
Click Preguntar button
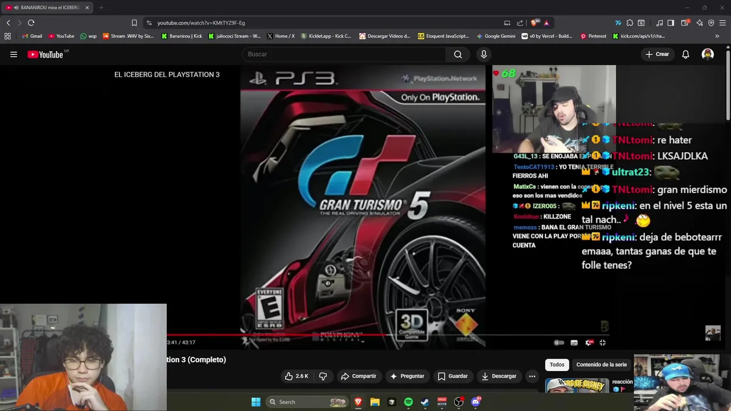(x=407, y=376)
